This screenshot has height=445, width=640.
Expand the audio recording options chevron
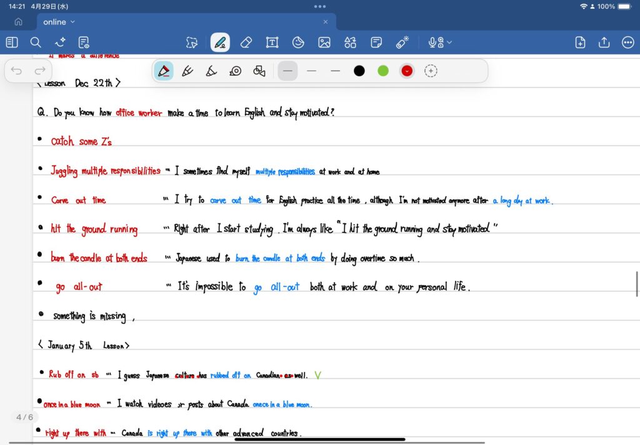449,42
